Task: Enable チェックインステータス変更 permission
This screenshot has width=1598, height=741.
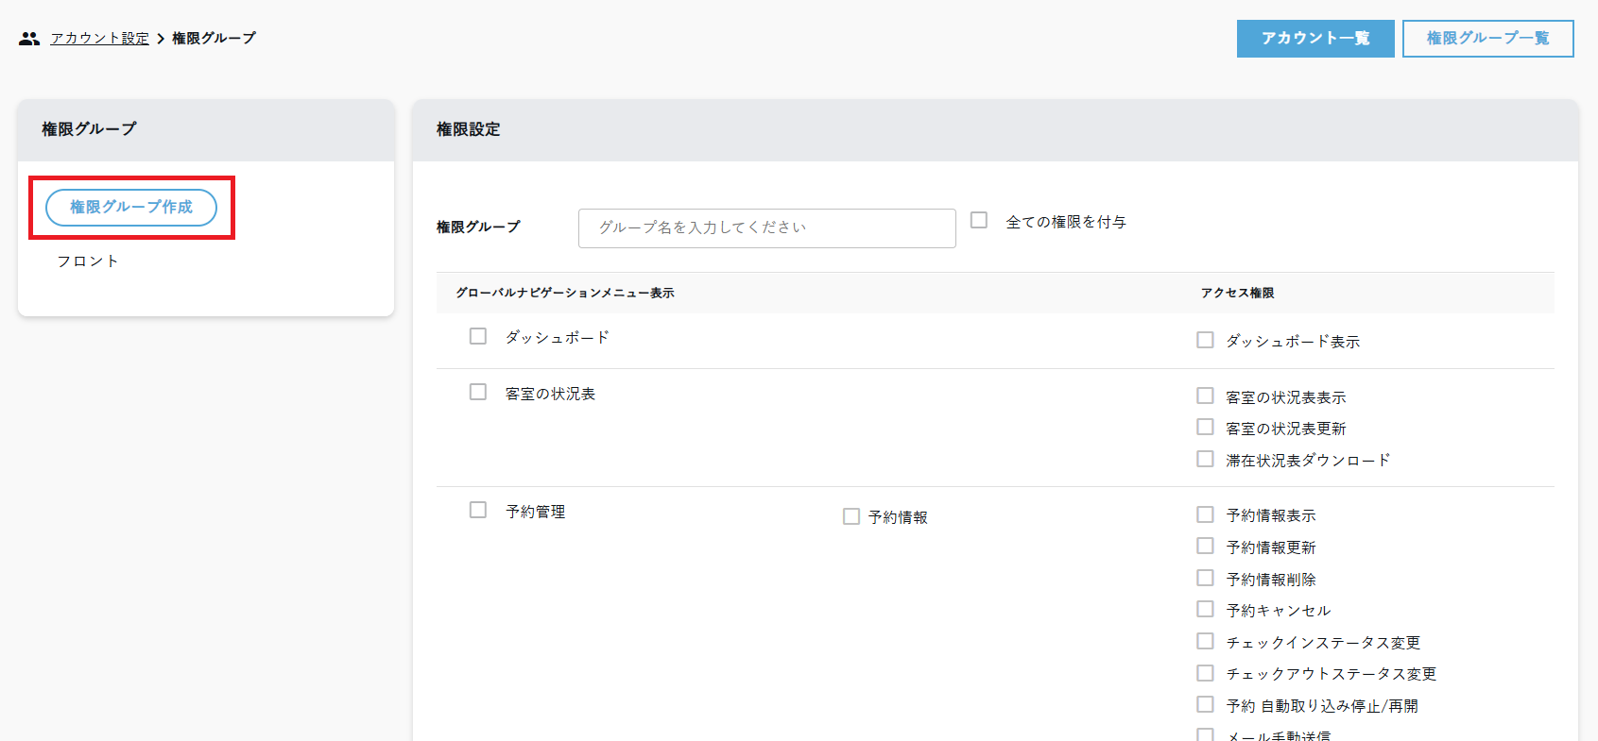Action: [x=1205, y=641]
